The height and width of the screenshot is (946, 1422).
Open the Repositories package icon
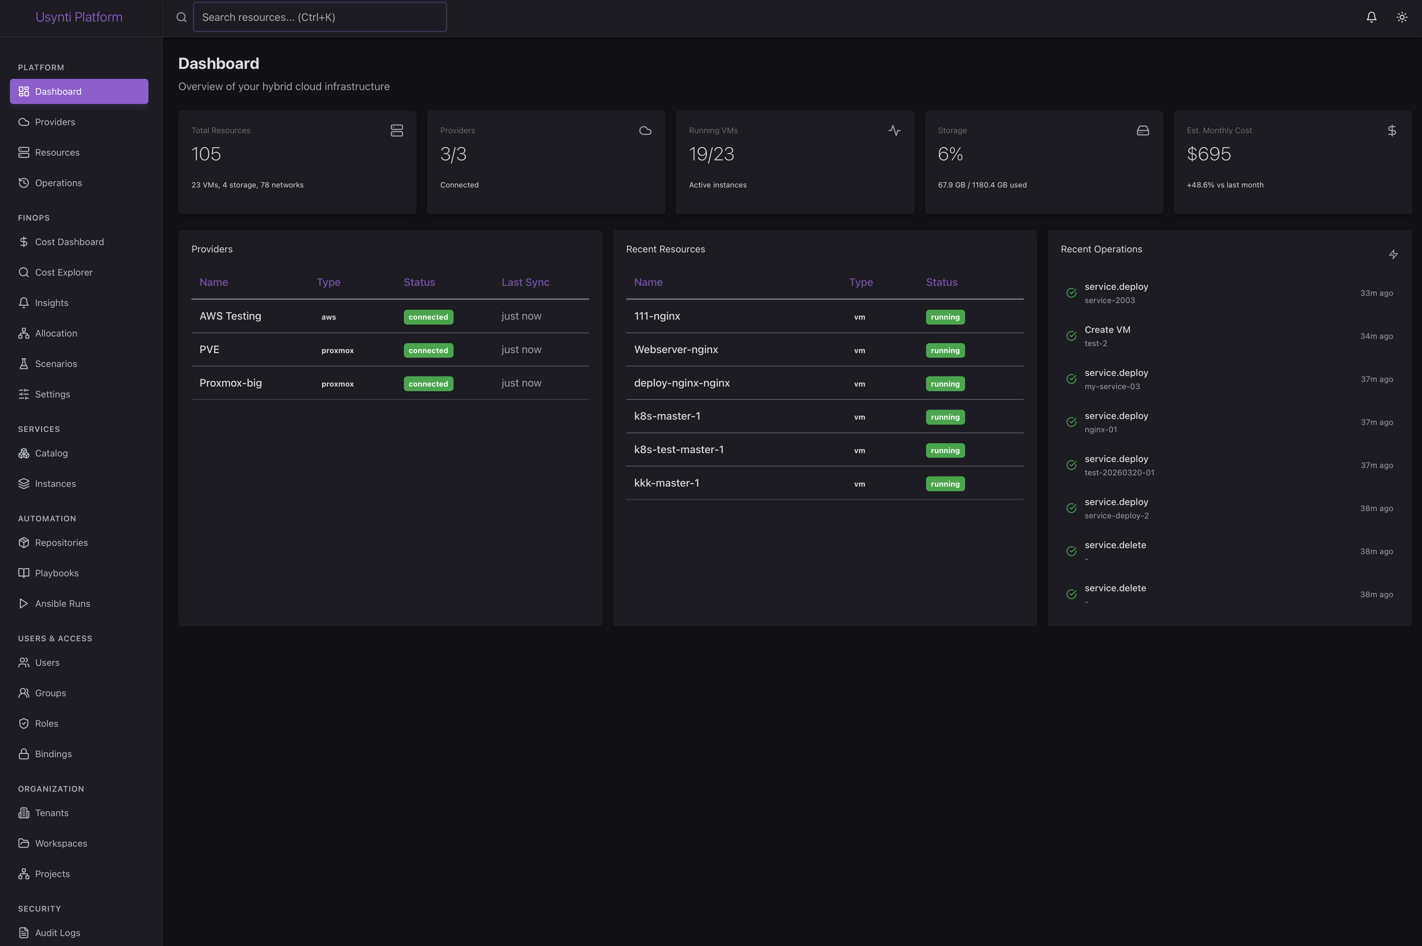click(x=24, y=542)
